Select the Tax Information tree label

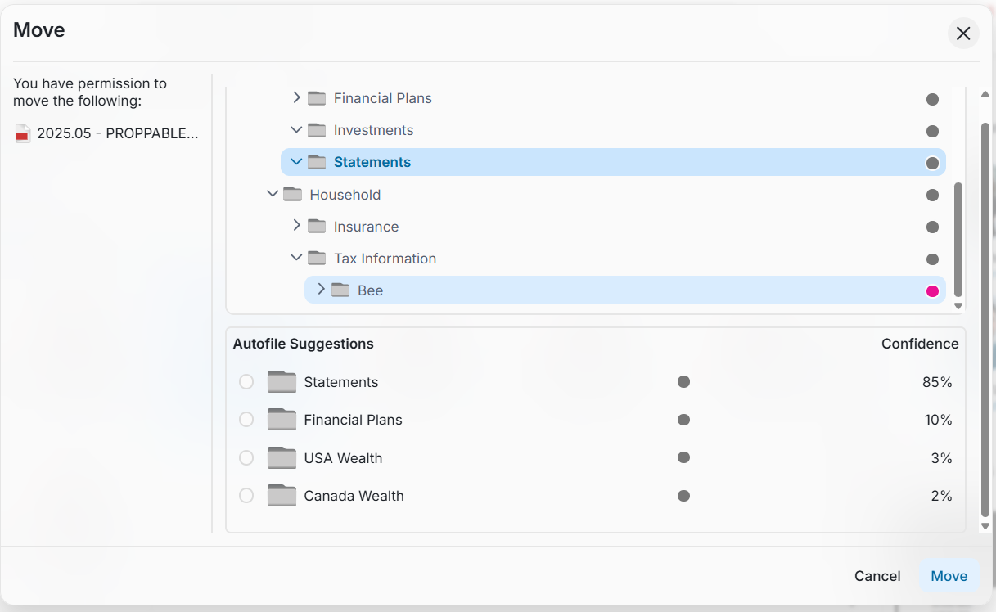(x=385, y=259)
